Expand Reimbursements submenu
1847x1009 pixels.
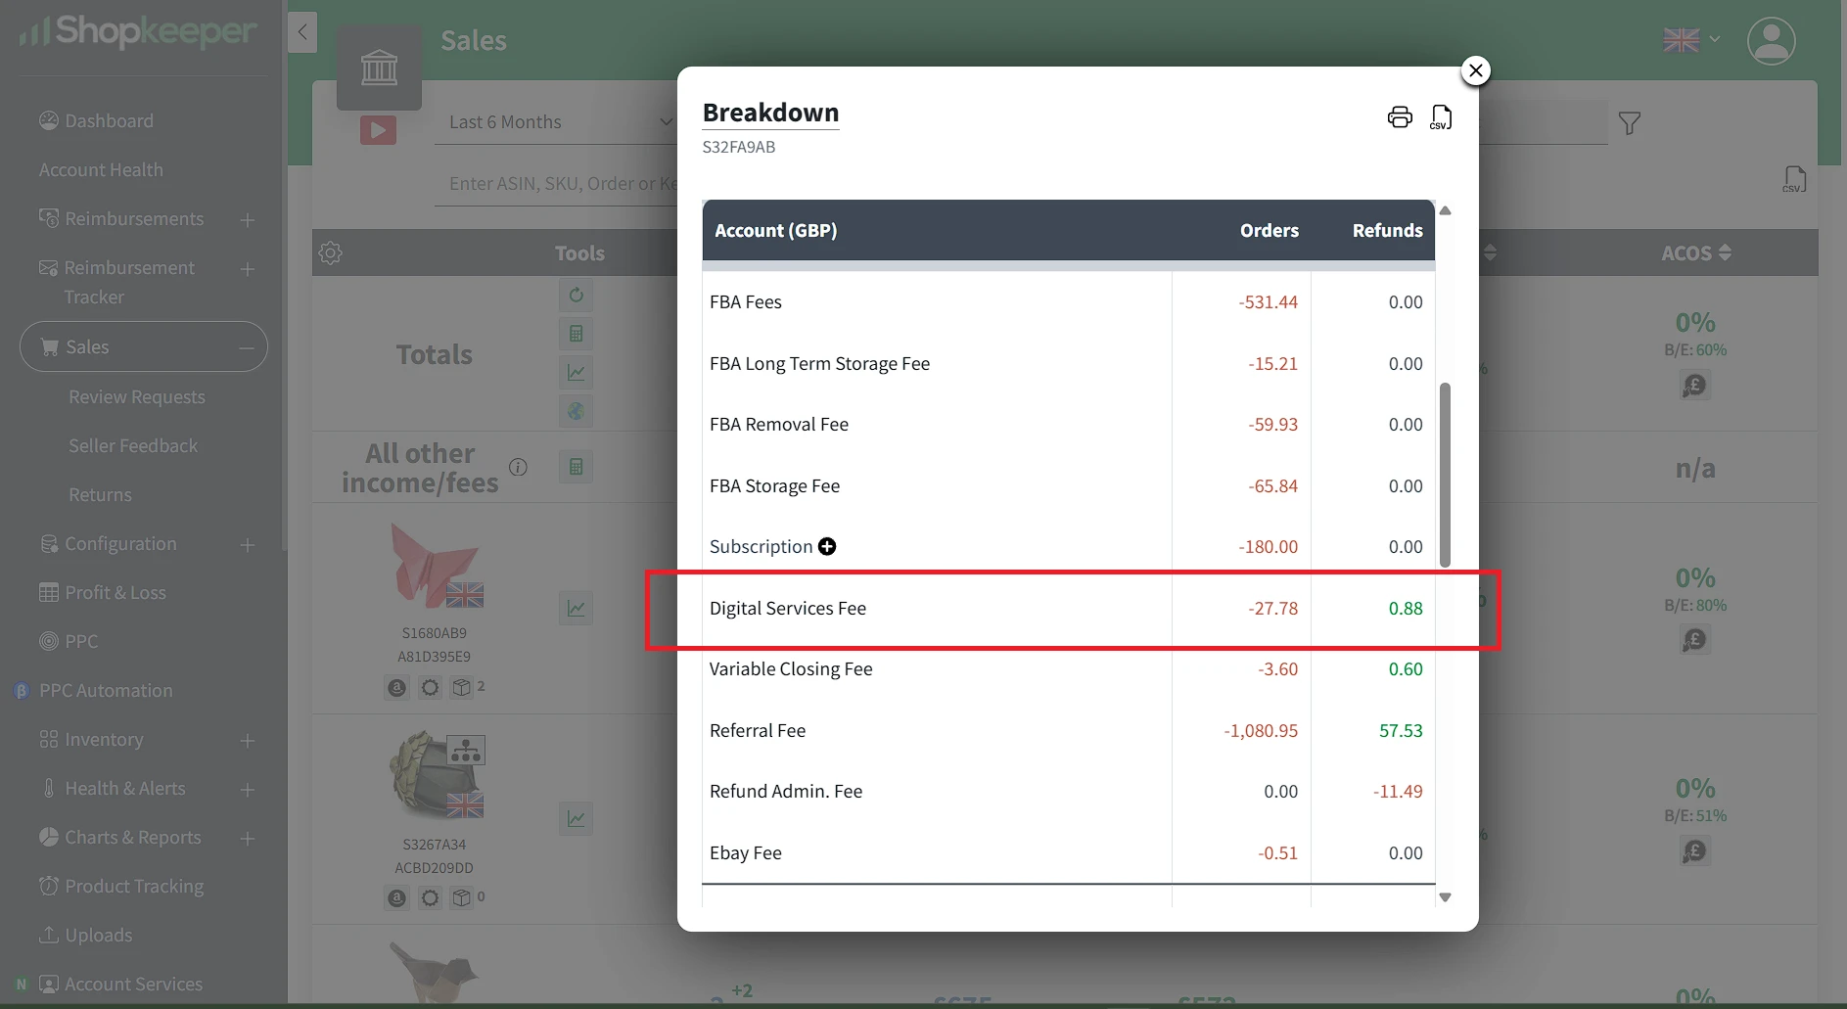point(248,220)
